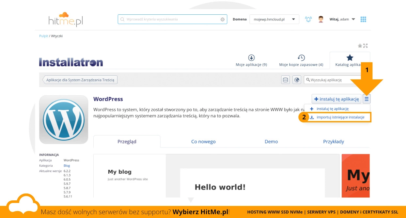The image size is (406, 218).
Task: Click the hitme.pl logo
Action: [66, 20]
